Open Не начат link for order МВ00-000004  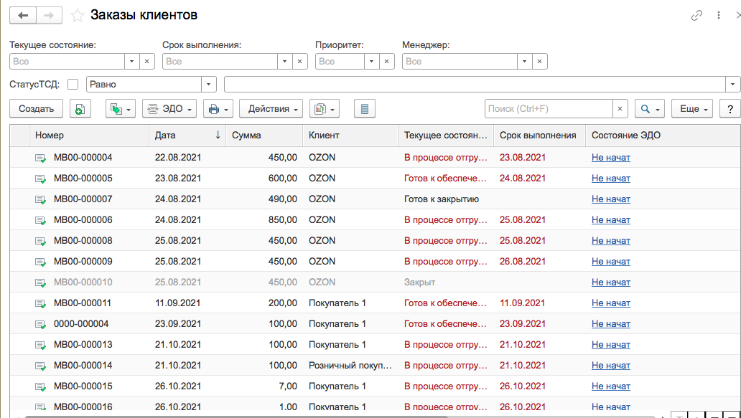[610, 158]
